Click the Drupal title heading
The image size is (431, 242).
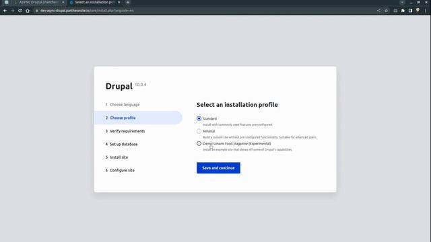coord(119,86)
